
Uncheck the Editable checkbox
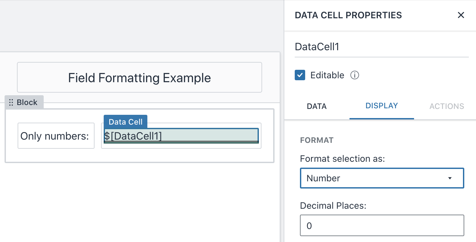[x=300, y=75]
